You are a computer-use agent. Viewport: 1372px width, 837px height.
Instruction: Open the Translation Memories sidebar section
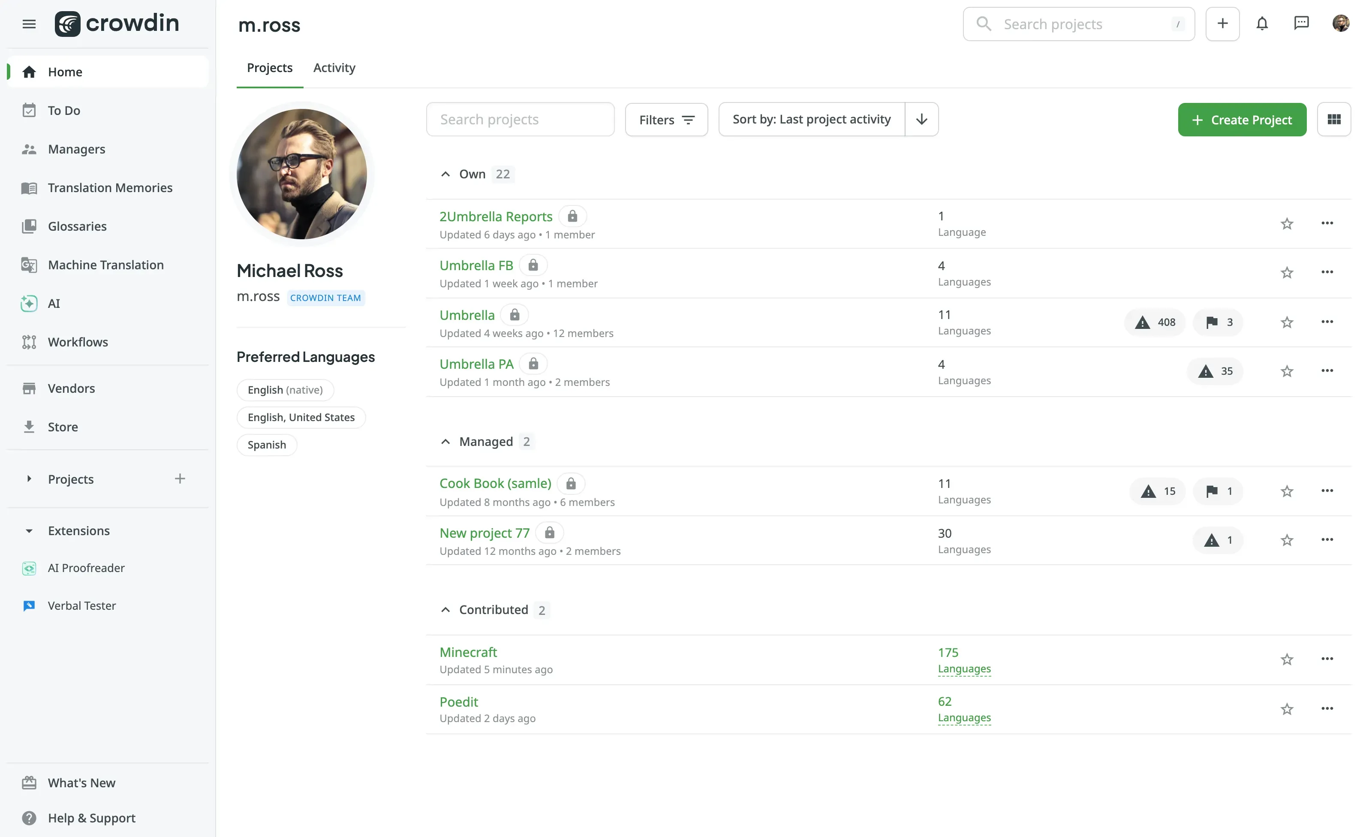click(x=110, y=188)
